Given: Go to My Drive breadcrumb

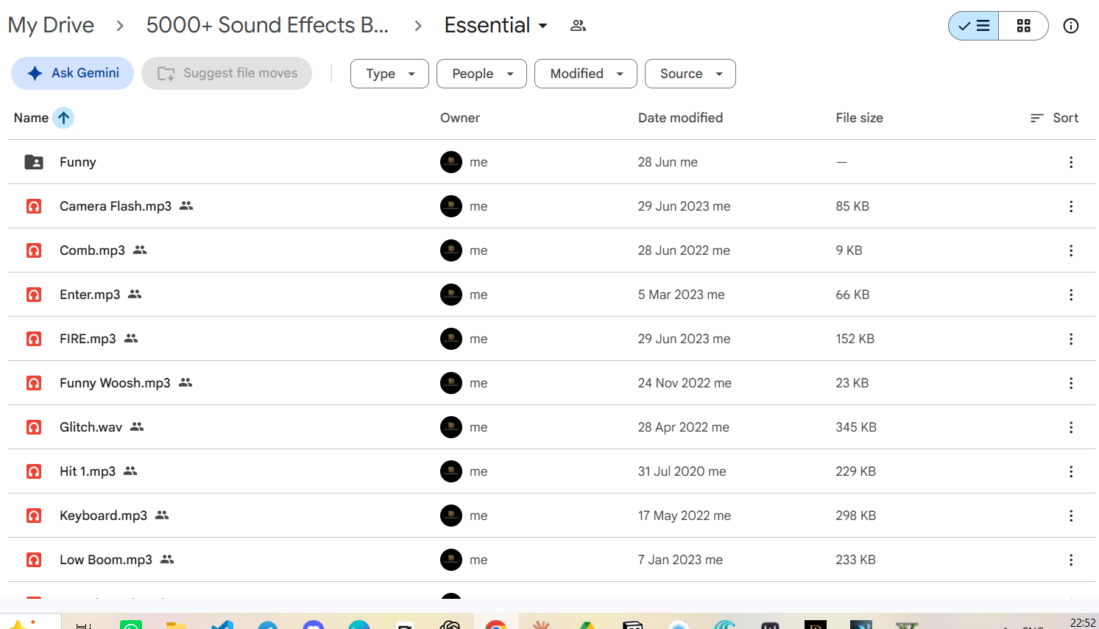Looking at the screenshot, I should (51, 25).
